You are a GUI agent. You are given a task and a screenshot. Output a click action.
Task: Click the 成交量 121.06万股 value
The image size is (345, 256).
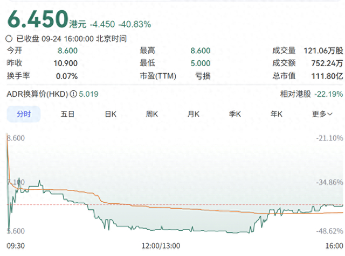pyautogui.click(x=323, y=51)
